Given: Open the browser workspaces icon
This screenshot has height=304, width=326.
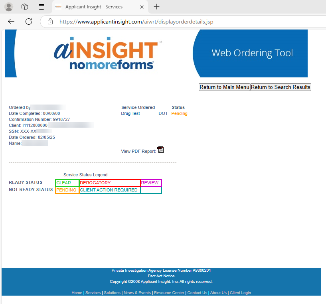Looking at the screenshot, I should click(x=25, y=7).
